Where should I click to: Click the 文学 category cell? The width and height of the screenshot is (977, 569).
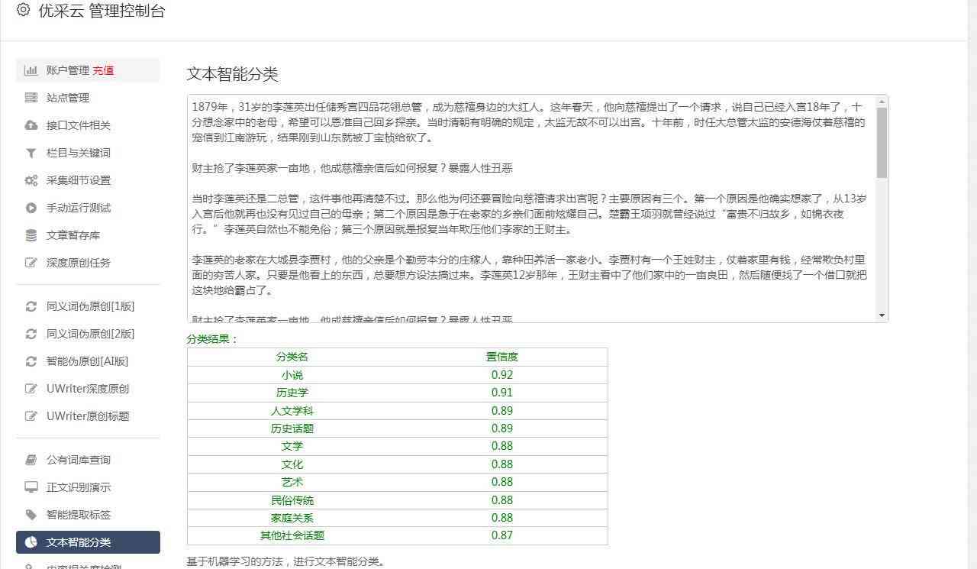point(292,446)
